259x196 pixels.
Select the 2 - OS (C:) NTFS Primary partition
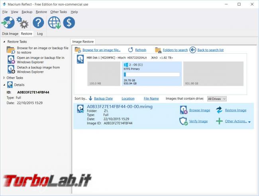point(152,74)
